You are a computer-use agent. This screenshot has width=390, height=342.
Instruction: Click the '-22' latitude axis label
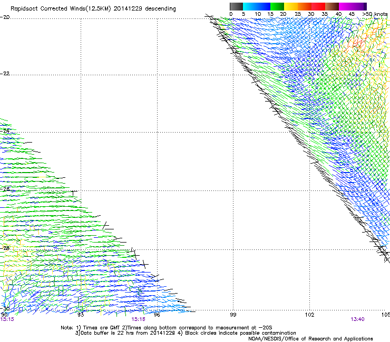pos(5,74)
